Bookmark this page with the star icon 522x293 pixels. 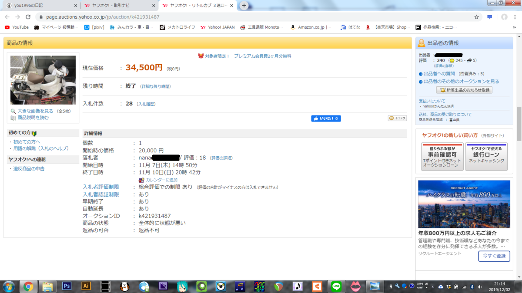477,17
